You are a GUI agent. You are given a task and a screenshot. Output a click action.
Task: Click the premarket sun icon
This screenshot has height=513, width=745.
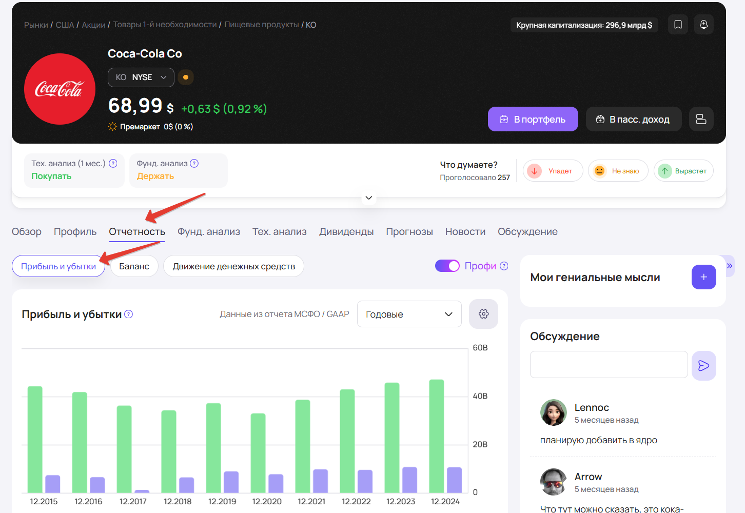coord(112,126)
